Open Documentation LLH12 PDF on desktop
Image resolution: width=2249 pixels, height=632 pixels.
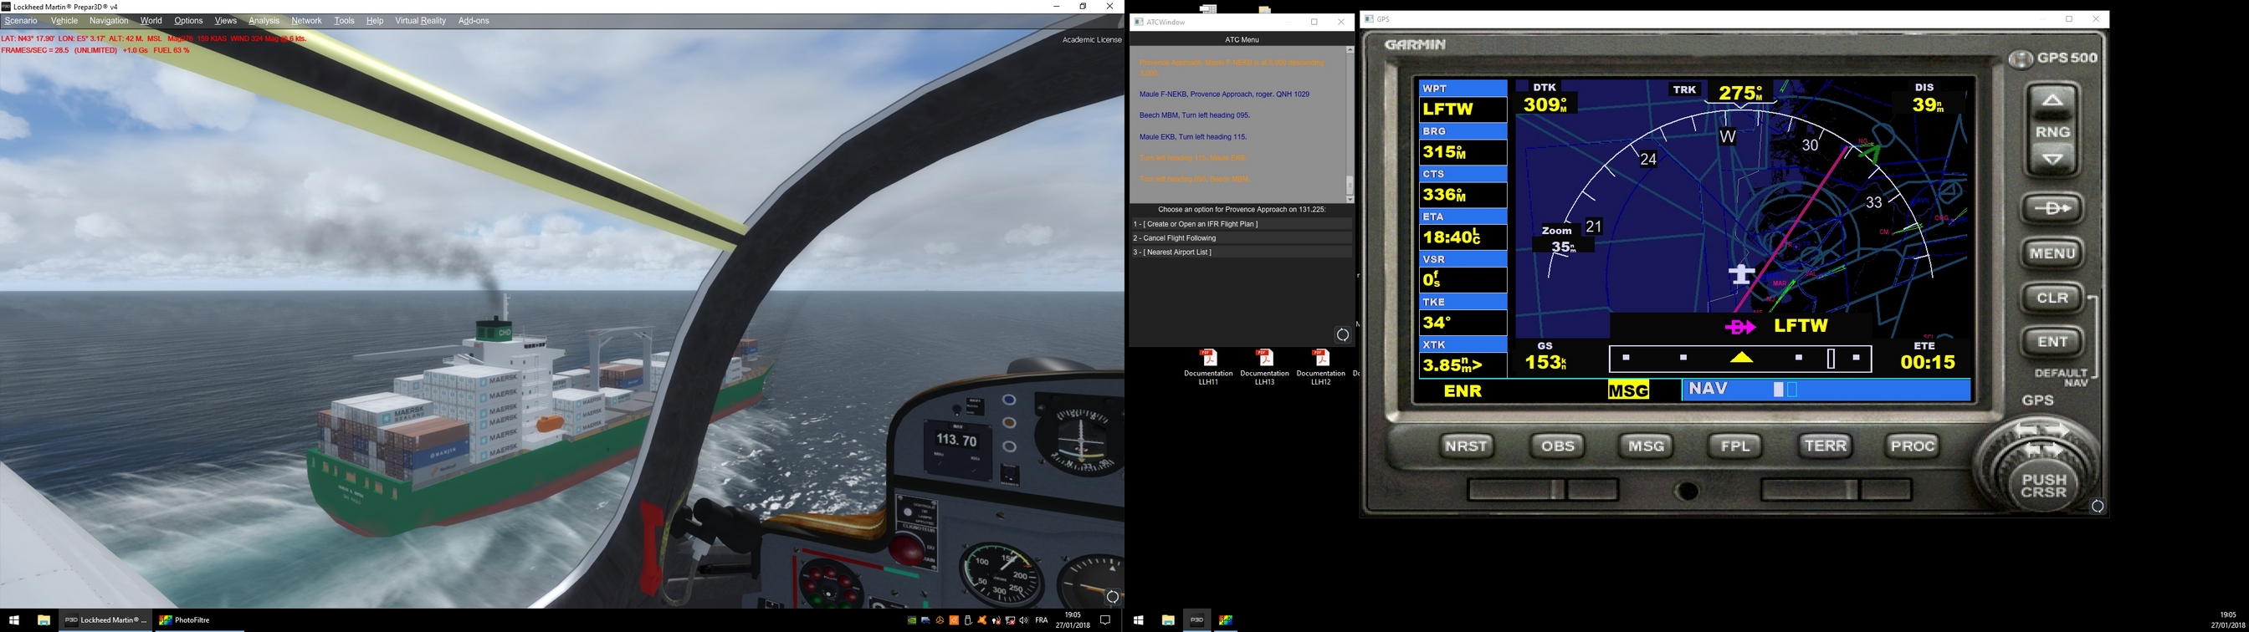tap(1321, 367)
